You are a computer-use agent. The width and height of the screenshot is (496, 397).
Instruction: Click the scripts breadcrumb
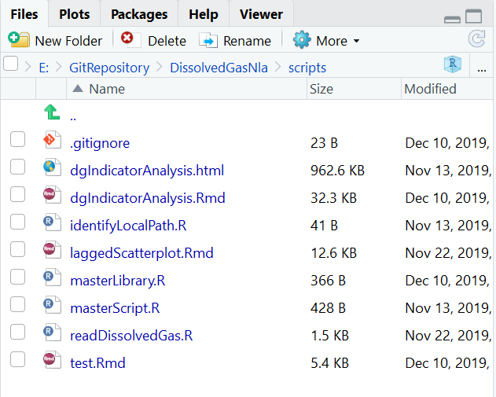(x=307, y=68)
